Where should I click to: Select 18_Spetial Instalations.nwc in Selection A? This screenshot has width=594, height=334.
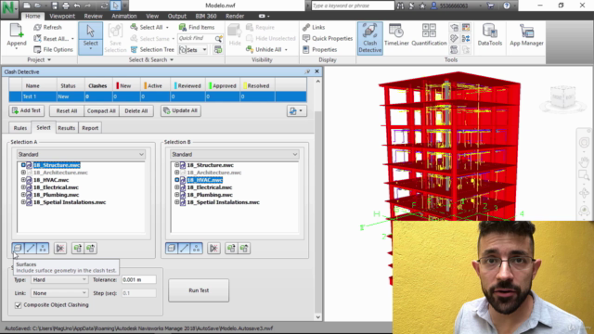pyautogui.click(x=70, y=202)
